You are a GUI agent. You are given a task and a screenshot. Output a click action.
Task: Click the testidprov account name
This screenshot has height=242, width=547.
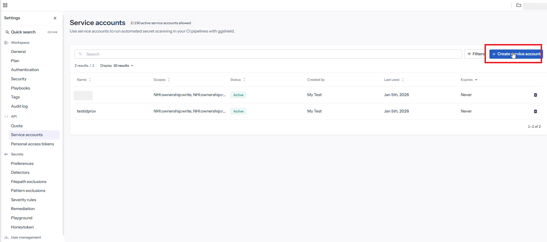[86, 111]
